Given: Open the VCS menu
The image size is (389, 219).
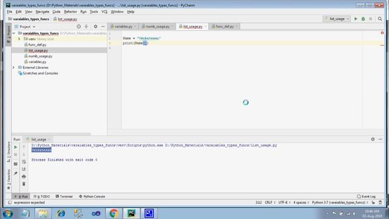Looking at the screenshot, I should (104, 12).
